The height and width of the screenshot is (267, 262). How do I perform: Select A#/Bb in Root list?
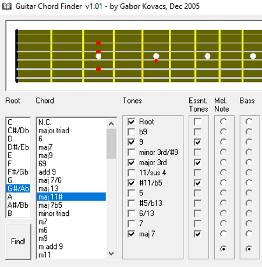click(18, 205)
